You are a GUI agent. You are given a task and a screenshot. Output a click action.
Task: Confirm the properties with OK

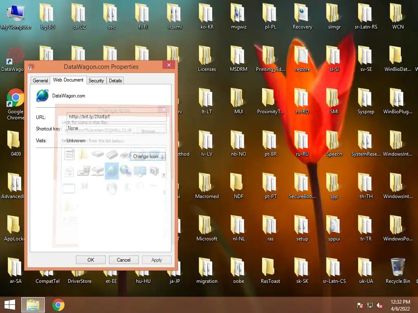91,260
